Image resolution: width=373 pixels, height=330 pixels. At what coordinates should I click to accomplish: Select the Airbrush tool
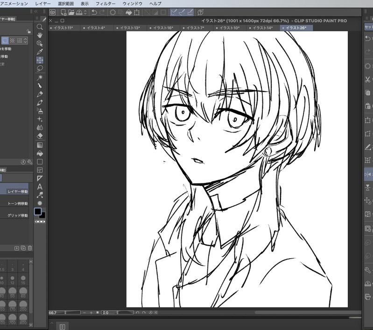coord(40,111)
